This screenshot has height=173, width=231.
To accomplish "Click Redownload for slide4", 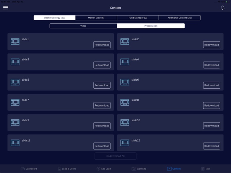I will pos(212,65).
